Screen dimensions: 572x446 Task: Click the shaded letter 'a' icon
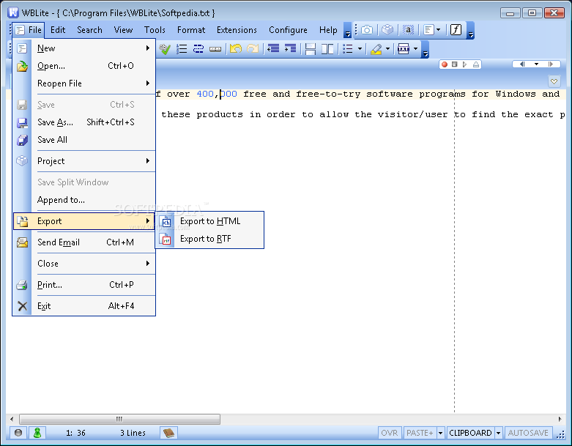[x=408, y=30]
